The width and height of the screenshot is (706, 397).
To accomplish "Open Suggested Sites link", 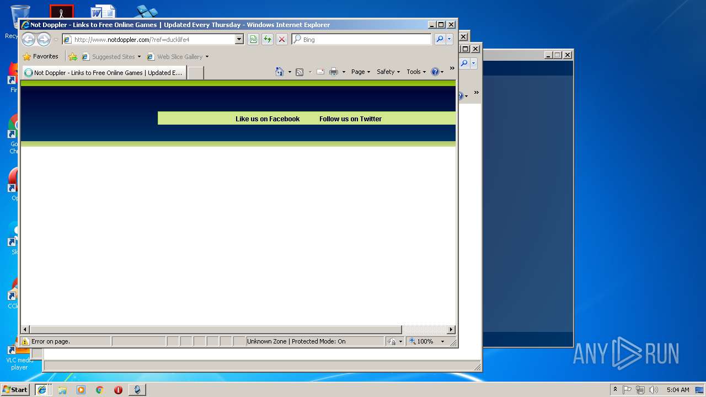I will pyautogui.click(x=111, y=56).
